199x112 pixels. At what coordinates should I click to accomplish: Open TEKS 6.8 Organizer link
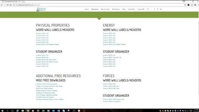[112, 102]
